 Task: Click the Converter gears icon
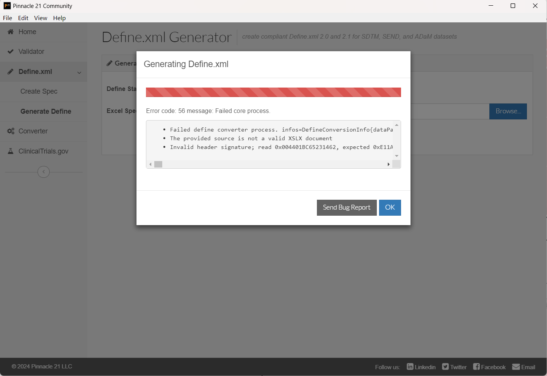(11, 131)
